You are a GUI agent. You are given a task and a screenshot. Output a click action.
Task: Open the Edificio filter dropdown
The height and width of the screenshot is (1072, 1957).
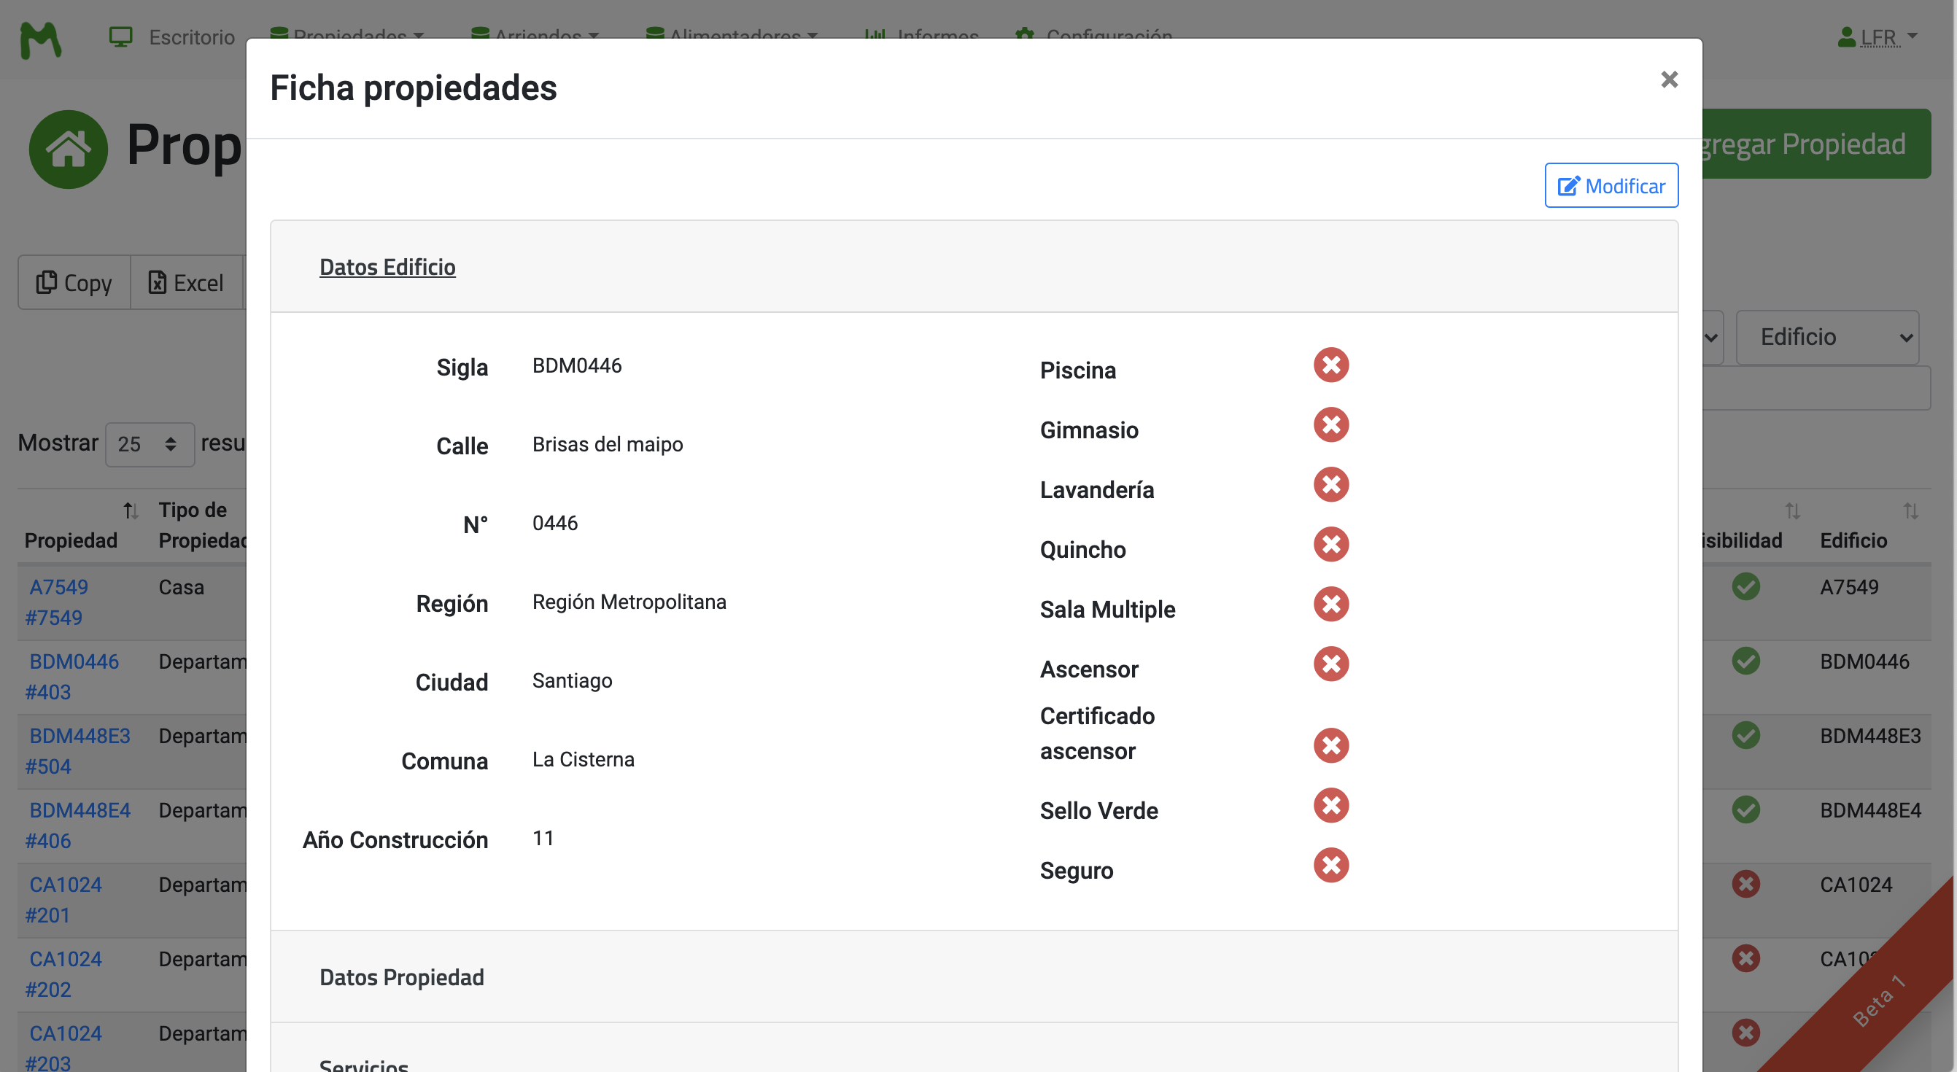tap(1827, 338)
